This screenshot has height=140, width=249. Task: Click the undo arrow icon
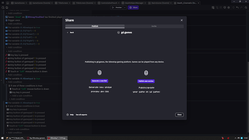pos(237,8)
